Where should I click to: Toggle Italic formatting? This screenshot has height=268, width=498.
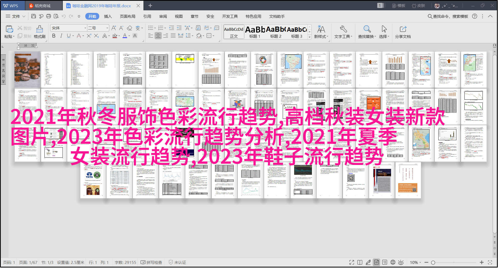click(x=61, y=36)
